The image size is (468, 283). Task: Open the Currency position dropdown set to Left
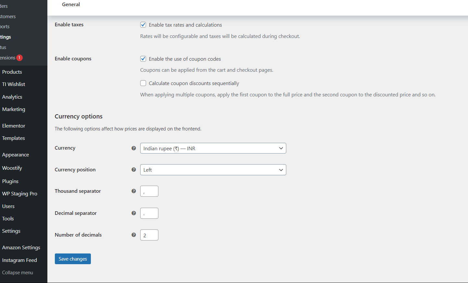213,170
